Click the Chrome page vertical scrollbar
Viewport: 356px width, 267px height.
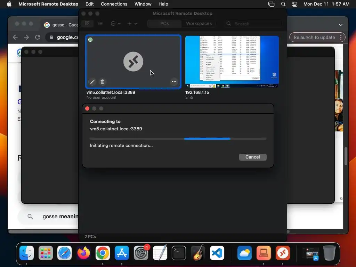[346, 156]
